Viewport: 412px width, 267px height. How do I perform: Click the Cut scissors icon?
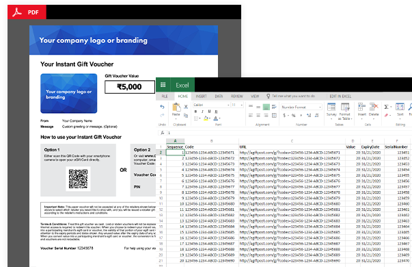pos(186,107)
